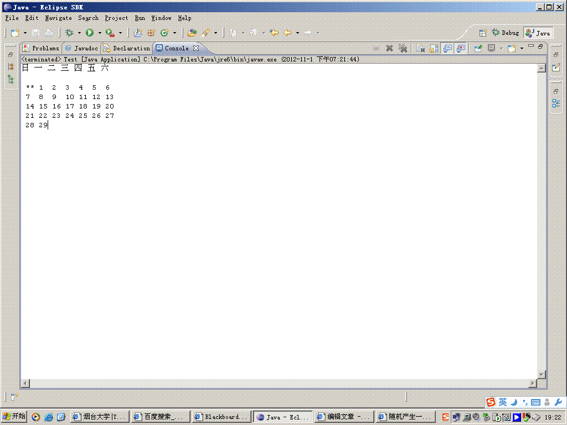Click the Open Console icon
The width and height of the screenshot is (567, 425).
click(512, 48)
